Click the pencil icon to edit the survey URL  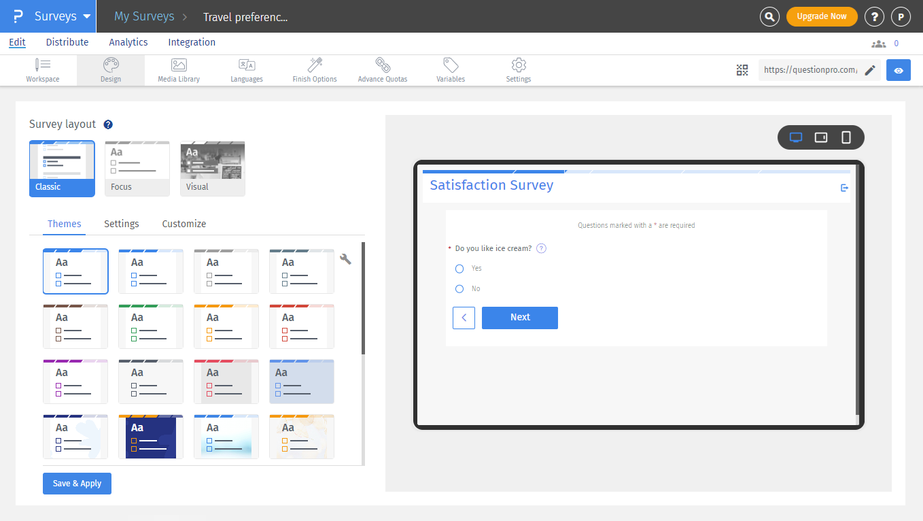coord(871,69)
